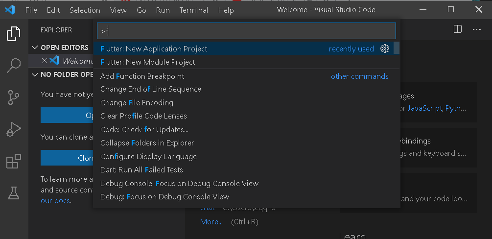The image size is (492, 239).
Task: Collapse the No Folder Opened section
Action: point(35,75)
